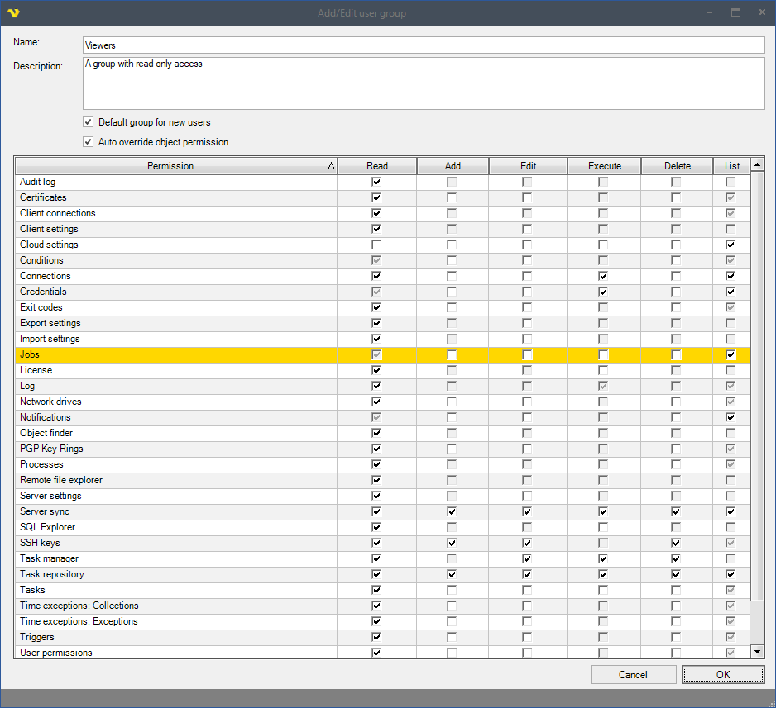Toggle Auto override object permission checkbox
The image size is (776, 708).
tap(89, 142)
